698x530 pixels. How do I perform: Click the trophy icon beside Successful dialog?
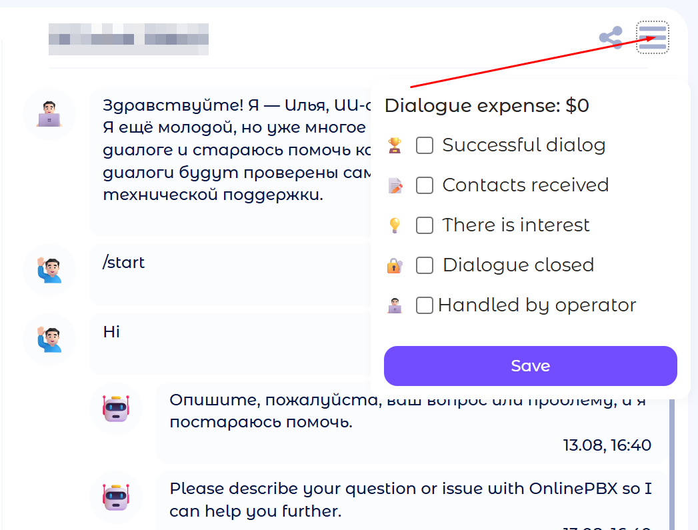point(395,145)
